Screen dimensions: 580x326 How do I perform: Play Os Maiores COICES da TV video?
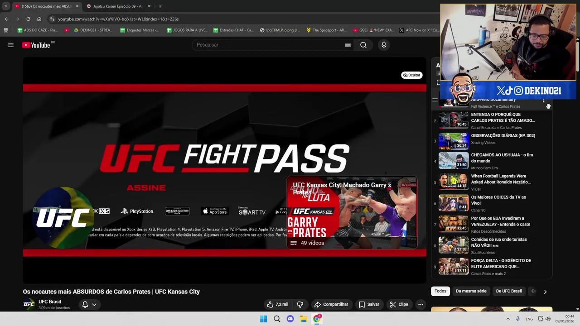point(492,203)
